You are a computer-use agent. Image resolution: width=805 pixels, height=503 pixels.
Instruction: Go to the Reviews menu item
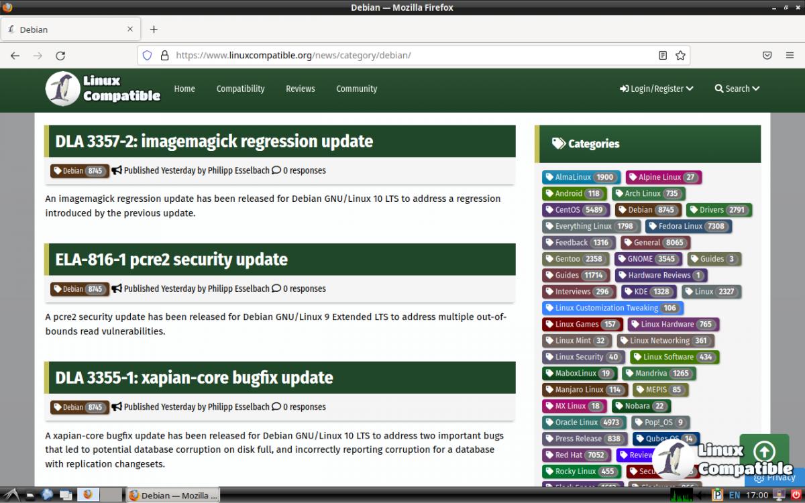300,89
